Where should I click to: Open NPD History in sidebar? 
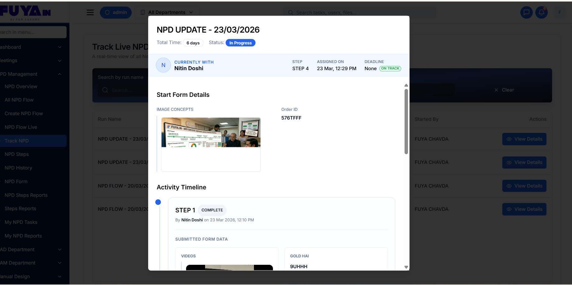coord(18,168)
